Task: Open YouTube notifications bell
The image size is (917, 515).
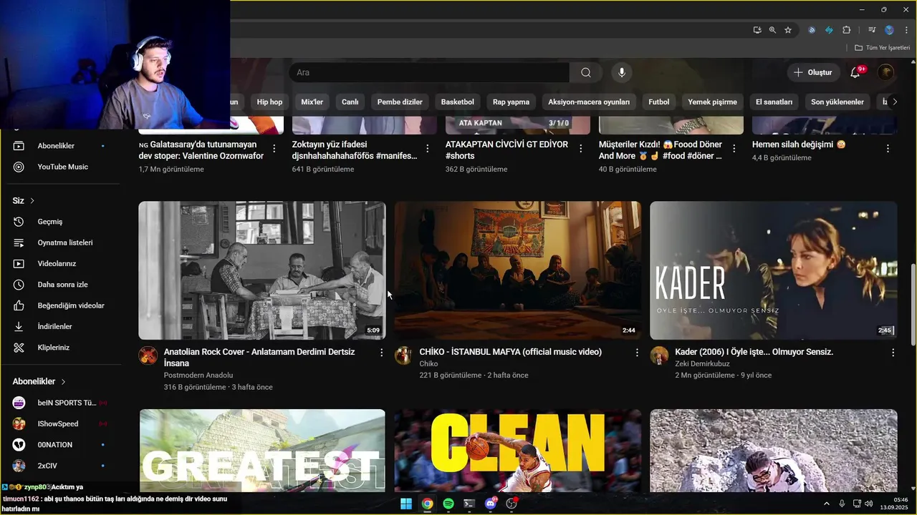Action: click(855, 72)
